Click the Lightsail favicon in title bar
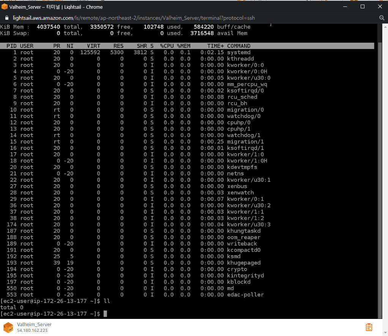 [5, 7]
